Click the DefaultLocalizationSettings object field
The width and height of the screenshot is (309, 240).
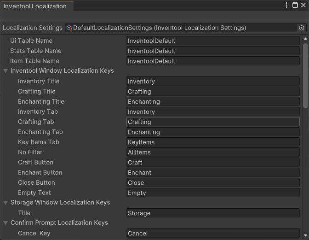pos(182,28)
